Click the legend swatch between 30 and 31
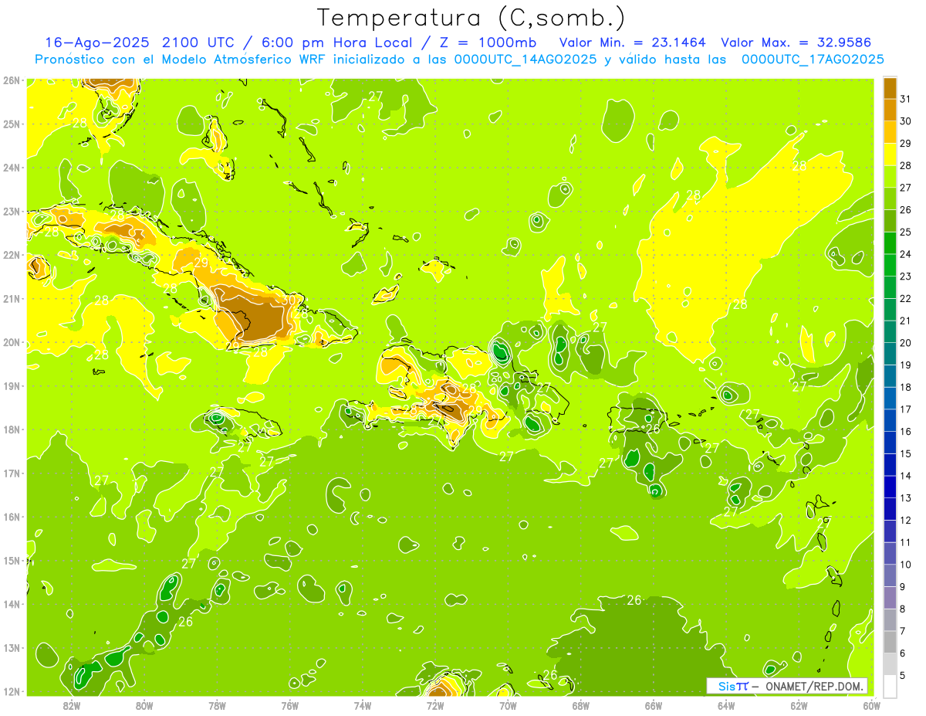Viewport: 926px width, 716px height. (890, 110)
